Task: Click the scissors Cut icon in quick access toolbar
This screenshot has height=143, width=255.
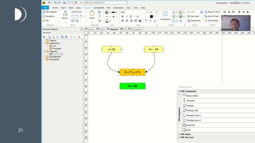Action: (65, 3)
